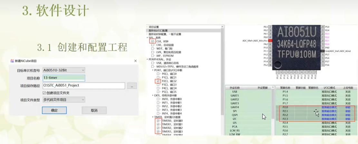
Task: Click pin 23 labeled P2.4
Action: click(x=323, y=30)
